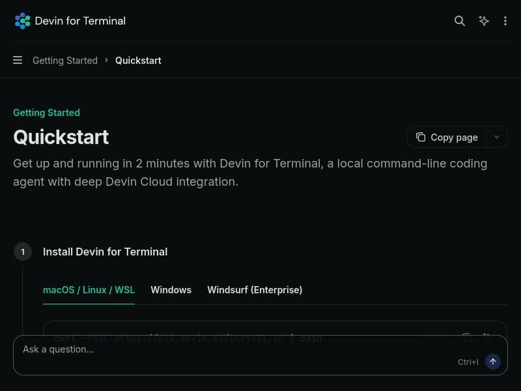Open the three-dot more options menu

pyautogui.click(x=505, y=21)
